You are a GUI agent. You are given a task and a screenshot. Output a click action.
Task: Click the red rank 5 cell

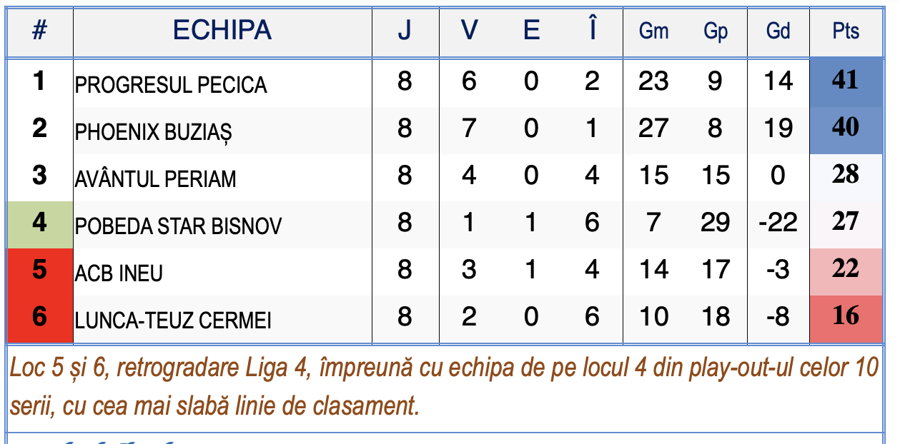point(40,271)
